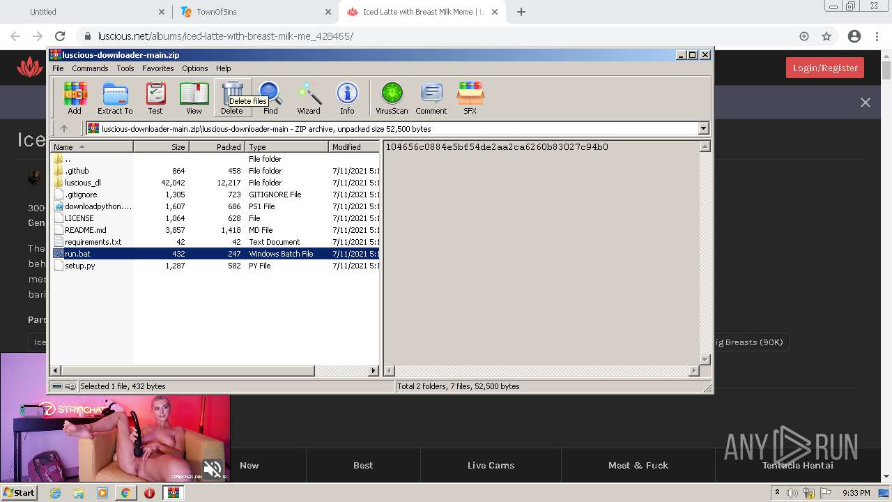
Task: Reload the page in Chrome
Action: coord(60,36)
